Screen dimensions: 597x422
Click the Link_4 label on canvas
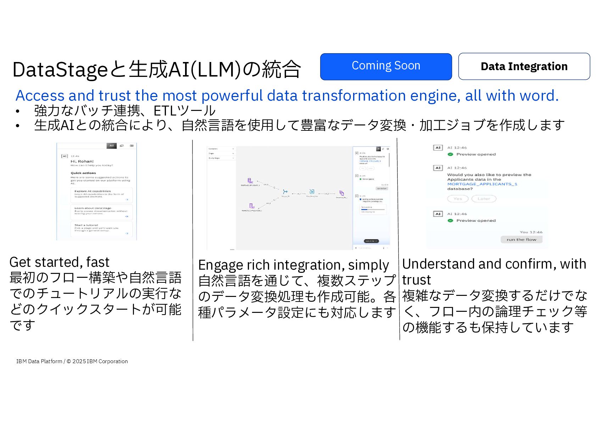pyautogui.click(x=327, y=194)
